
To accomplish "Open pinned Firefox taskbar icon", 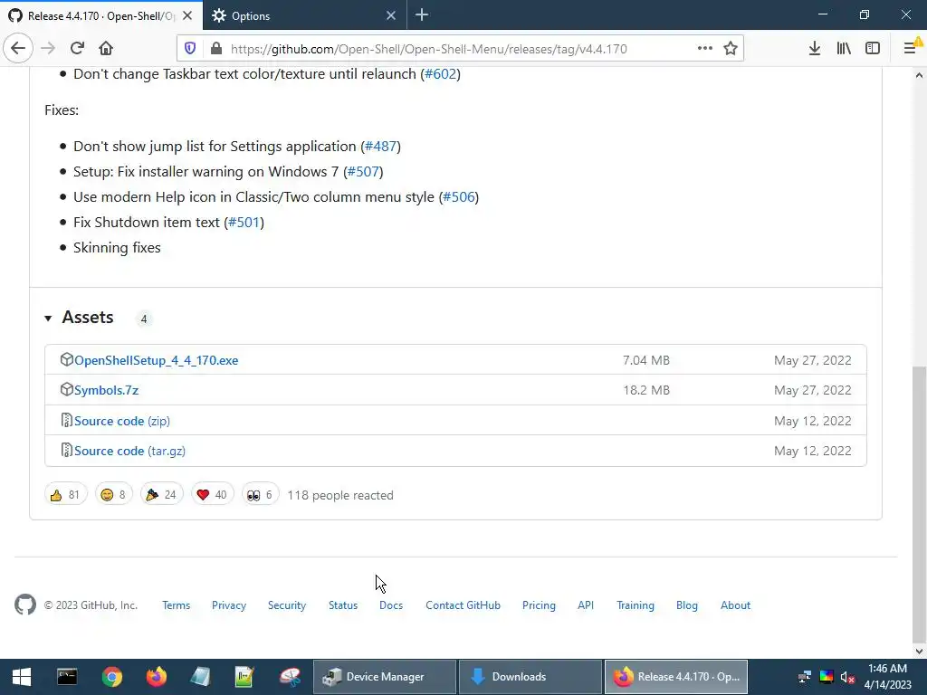I will (157, 677).
